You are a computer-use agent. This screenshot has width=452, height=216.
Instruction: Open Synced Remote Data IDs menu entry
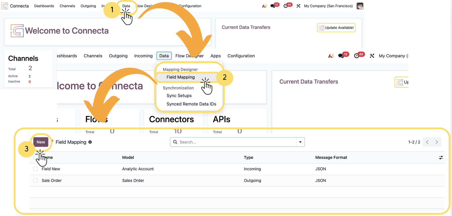click(x=191, y=104)
